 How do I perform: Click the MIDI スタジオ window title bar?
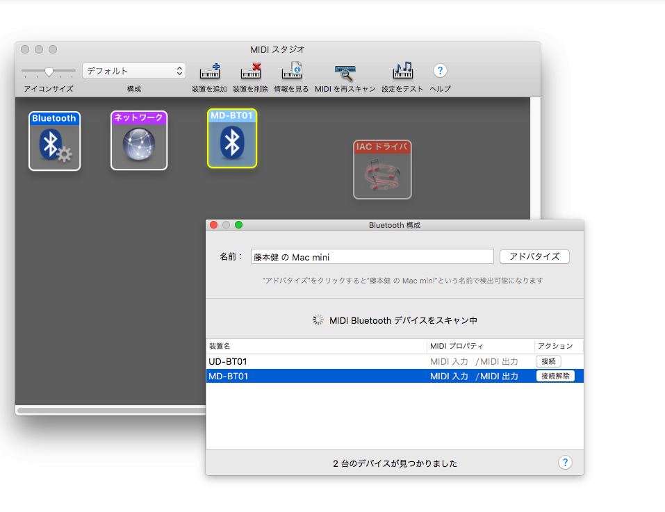click(x=278, y=49)
